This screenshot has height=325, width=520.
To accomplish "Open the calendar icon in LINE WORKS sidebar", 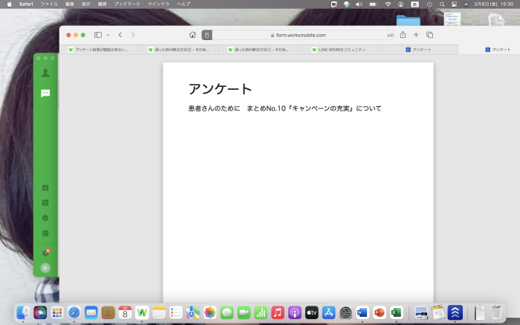I will point(45,203).
